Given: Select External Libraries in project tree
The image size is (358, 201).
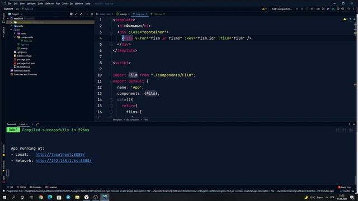Looking at the screenshot, I should pyautogui.click(x=22, y=71).
